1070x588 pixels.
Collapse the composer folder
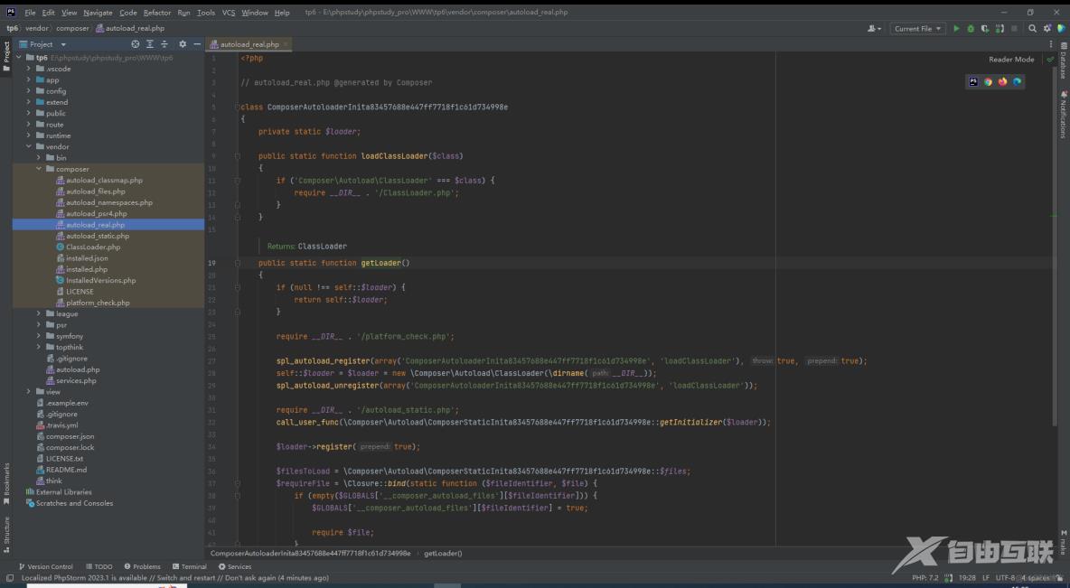(x=39, y=169)
